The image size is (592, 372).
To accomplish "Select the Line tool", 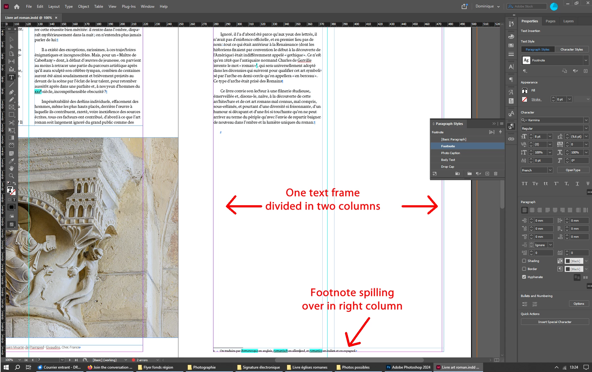I will pos(11,85).
